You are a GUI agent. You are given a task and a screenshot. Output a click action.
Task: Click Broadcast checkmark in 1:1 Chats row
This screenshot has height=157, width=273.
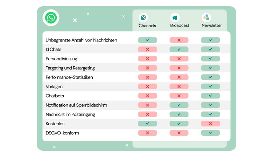coord(179,50)
